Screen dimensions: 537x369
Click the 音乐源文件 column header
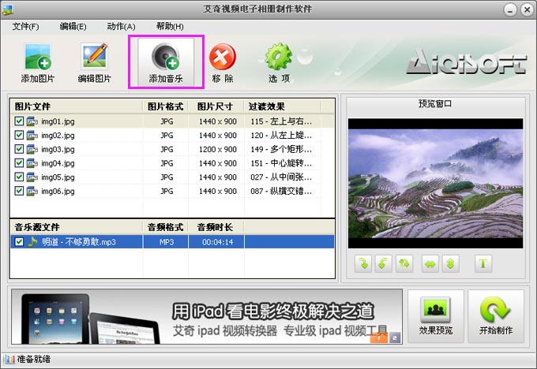(x=77, y=227)
